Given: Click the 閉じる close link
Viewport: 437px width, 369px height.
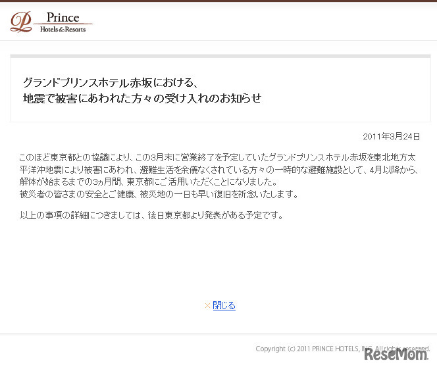Looking at the screenshot, I should pos(224,305).
